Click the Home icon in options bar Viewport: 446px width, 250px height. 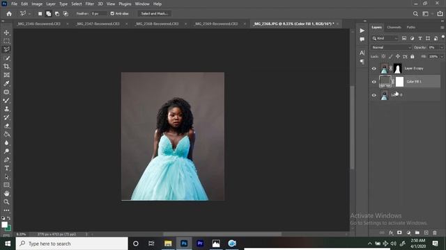9,14
